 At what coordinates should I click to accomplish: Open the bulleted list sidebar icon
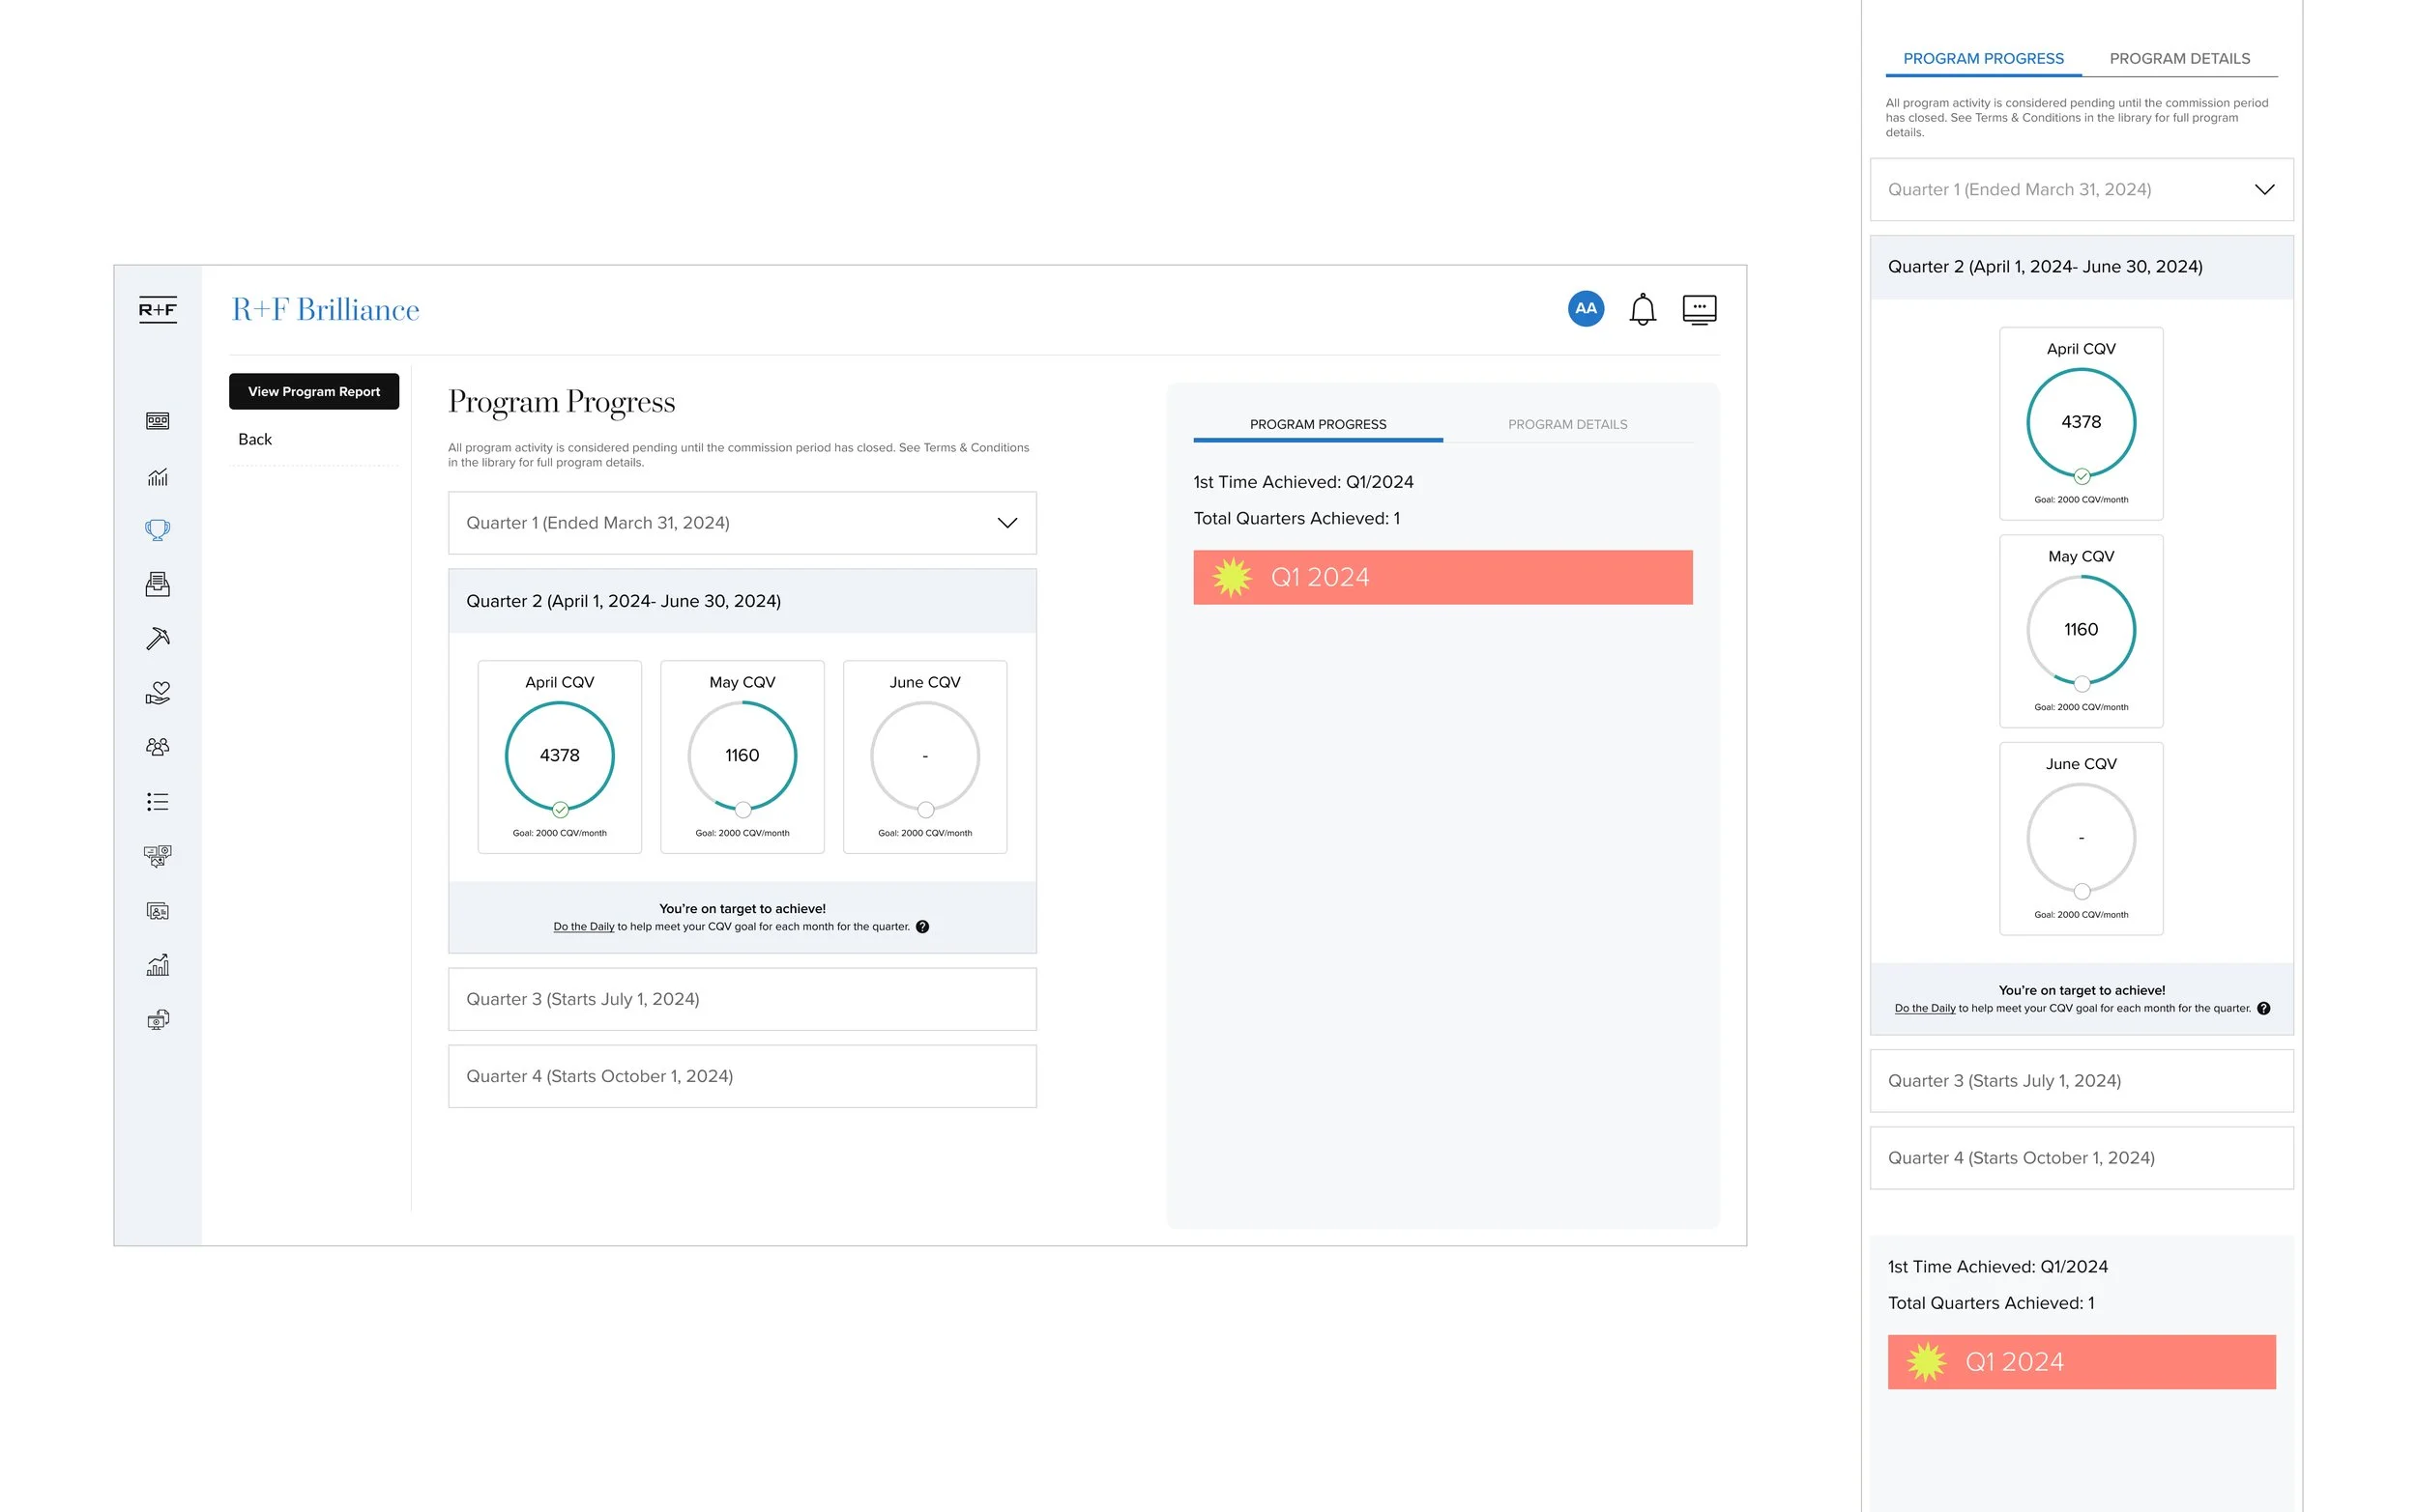click(x=157, y=802)
